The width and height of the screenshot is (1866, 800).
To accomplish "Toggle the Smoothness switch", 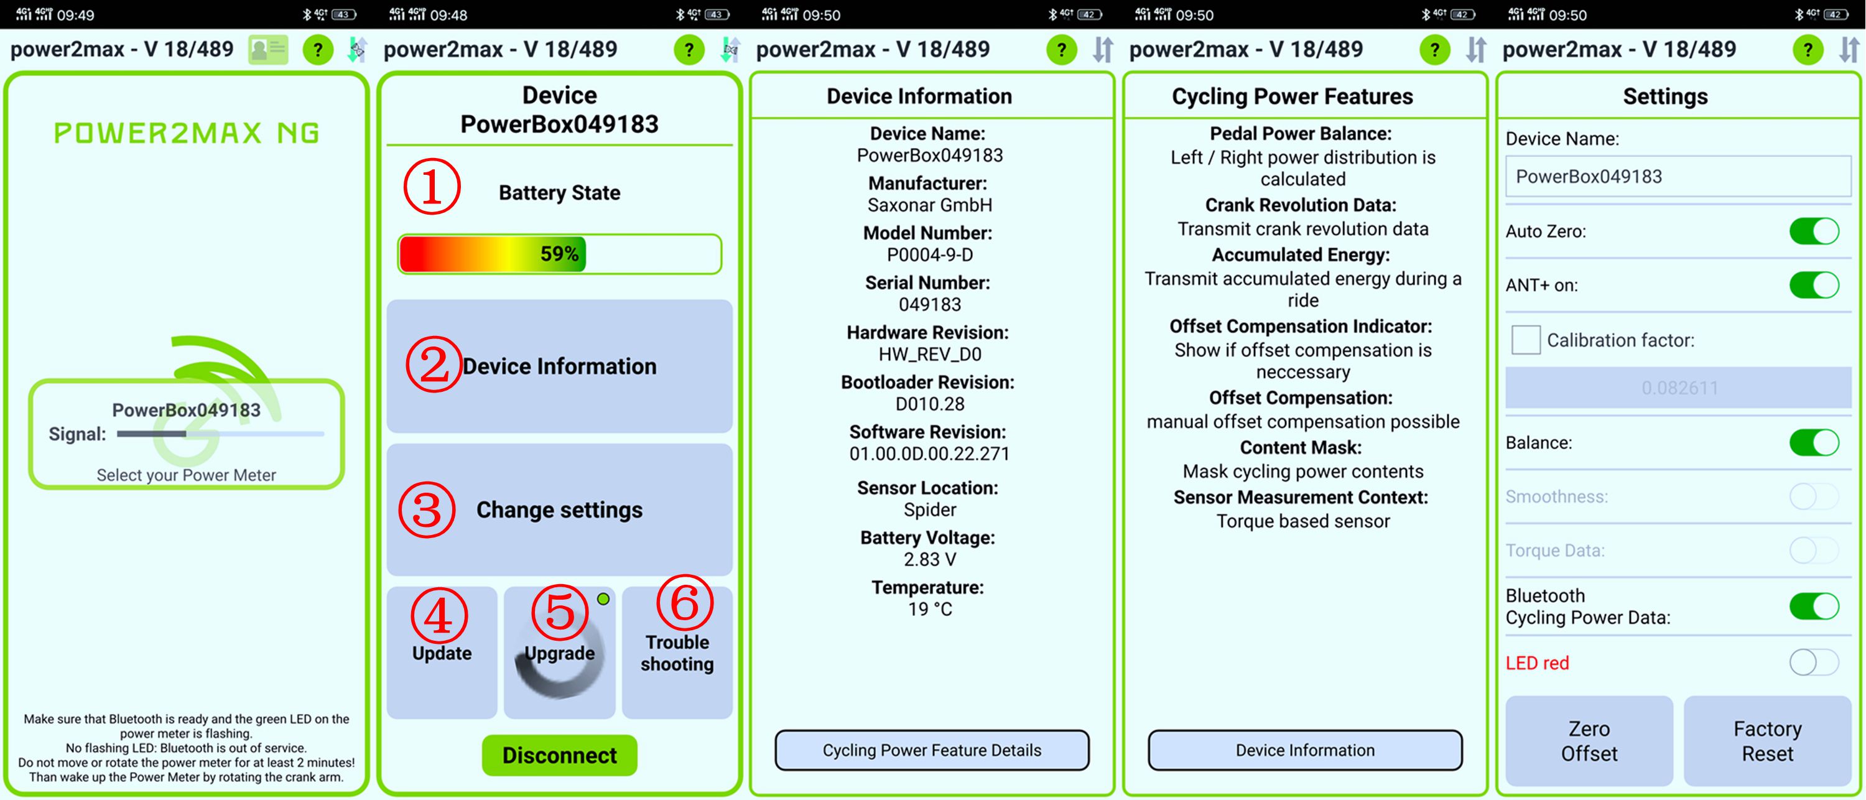I will click(1814, 496).
